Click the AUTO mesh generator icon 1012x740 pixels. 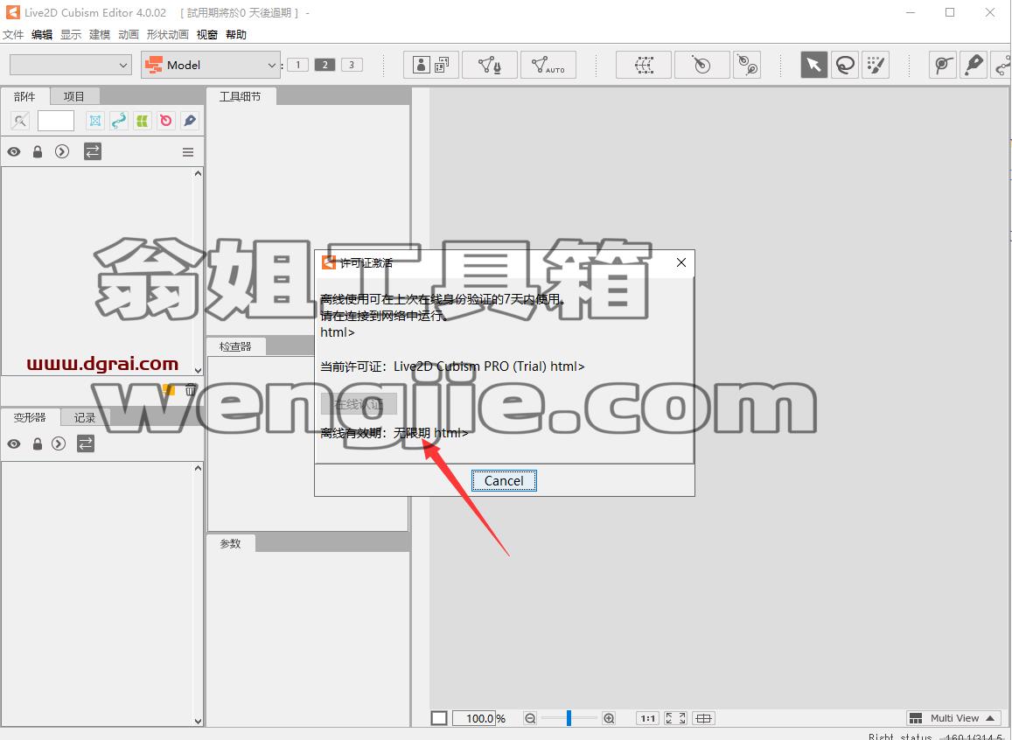click(548, 65)
